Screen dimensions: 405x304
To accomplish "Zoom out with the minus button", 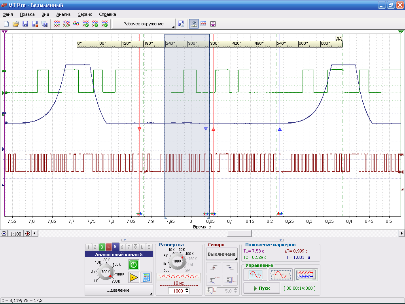I will [x=4, y=234].
